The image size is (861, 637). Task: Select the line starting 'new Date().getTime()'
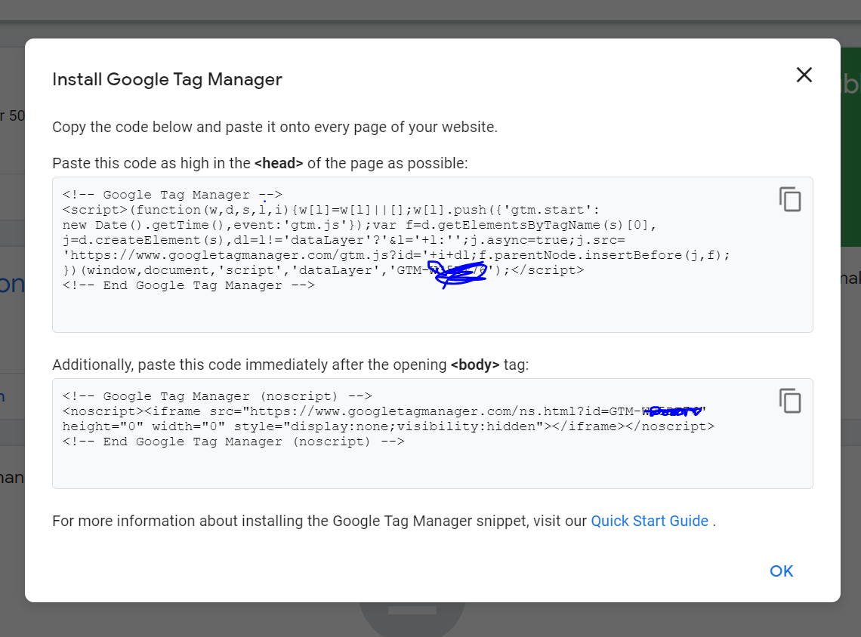pyautogui.click(x=359, y=225)
